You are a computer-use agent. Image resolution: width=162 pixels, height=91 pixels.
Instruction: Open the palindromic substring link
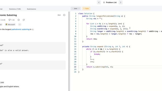click(21, 29)
